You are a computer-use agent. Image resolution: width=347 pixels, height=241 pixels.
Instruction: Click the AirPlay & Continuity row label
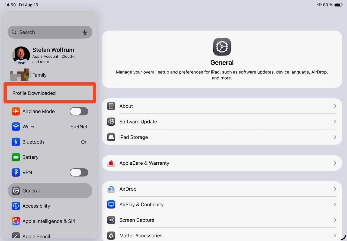(142, 204)
